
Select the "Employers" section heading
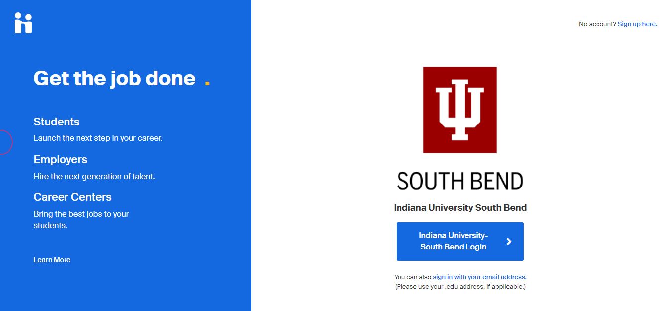click(x=60, y=159)
